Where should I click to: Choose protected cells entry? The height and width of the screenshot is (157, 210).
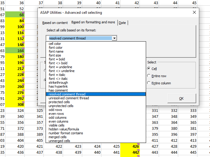coord(96,102)
